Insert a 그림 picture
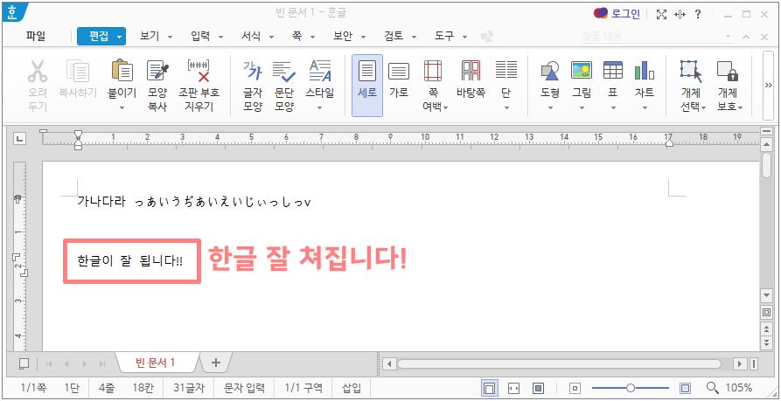The width and height of the screenshot is (781, 401). point(582,71)
